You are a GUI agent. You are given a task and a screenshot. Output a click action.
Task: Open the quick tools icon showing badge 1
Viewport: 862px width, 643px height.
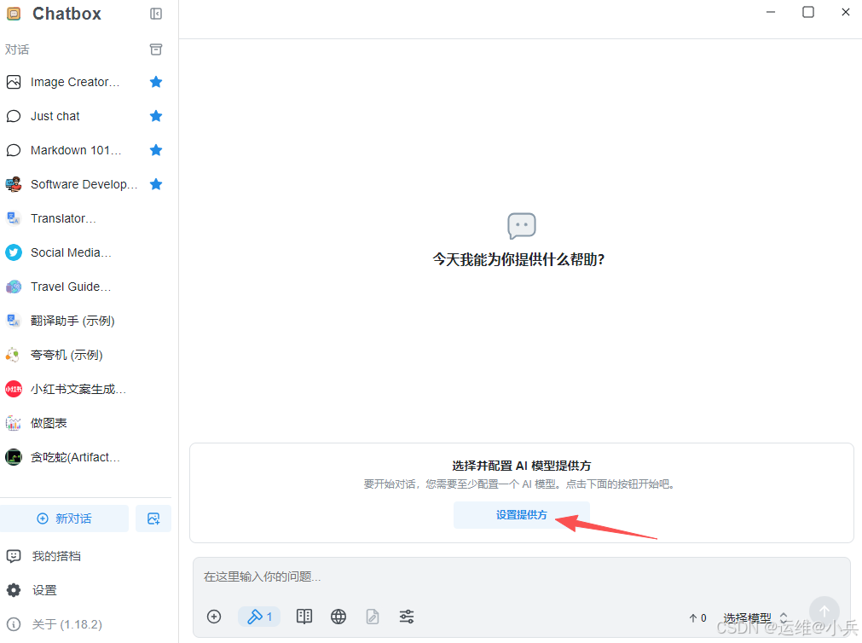[258, 617]
